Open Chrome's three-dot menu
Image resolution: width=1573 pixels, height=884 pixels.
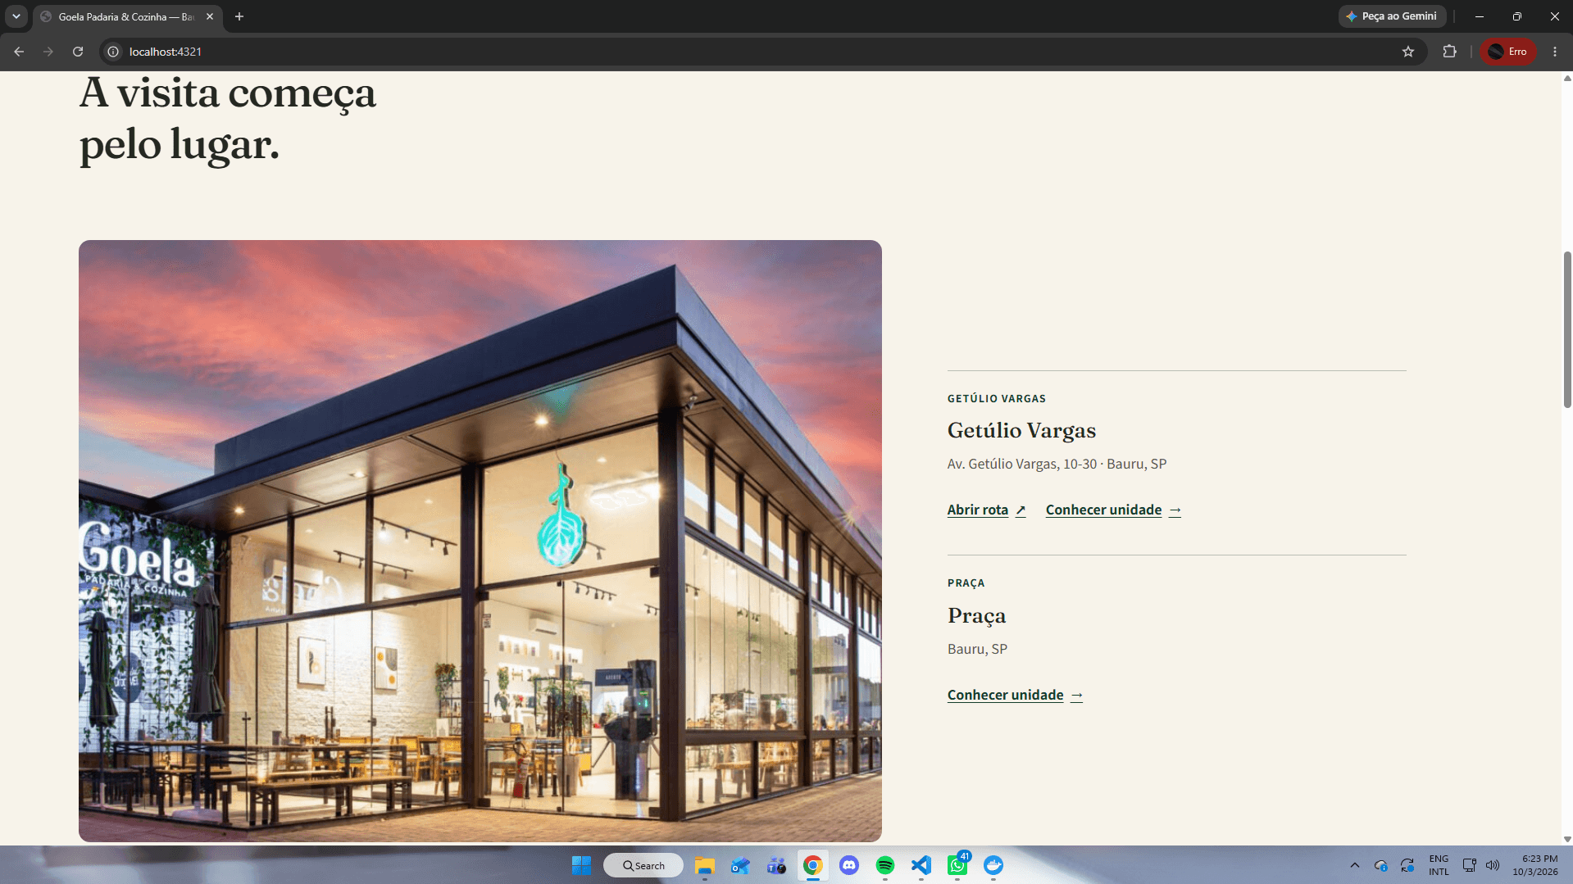pyautogui.click(x=1555, y=52)
